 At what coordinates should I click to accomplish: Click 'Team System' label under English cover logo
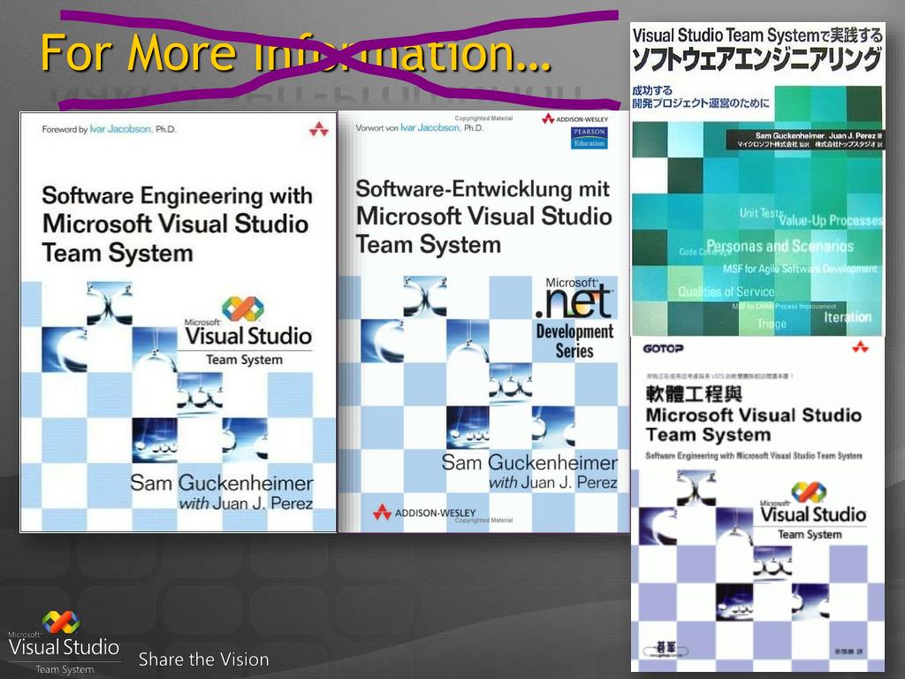244,360
